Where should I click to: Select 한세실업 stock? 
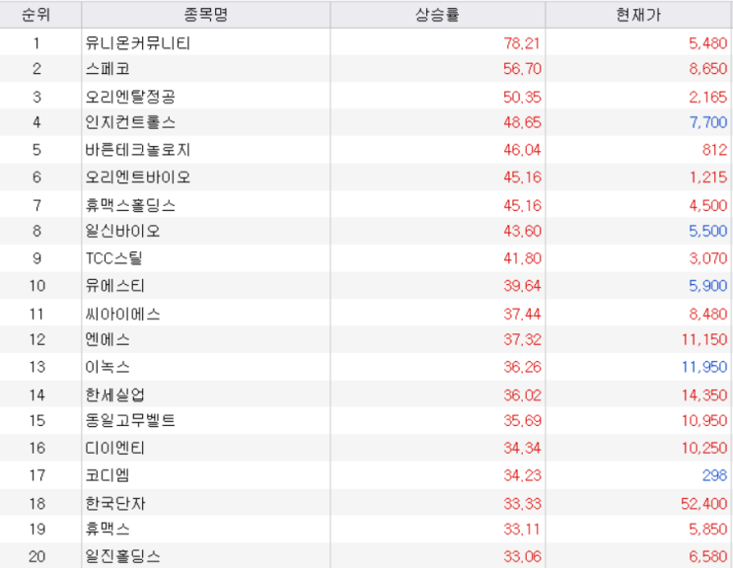115,394
